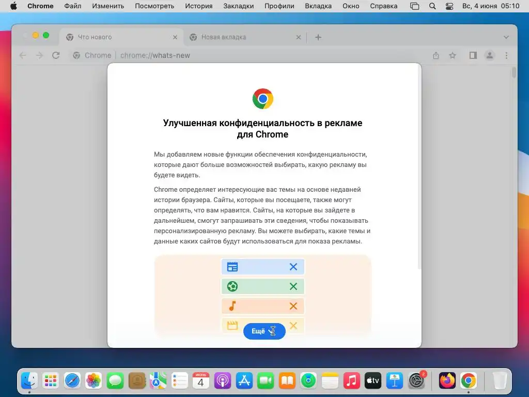This screenshot has height=397, width=529.
Task: Click the green soccer topic X
Action: [293, 286]
